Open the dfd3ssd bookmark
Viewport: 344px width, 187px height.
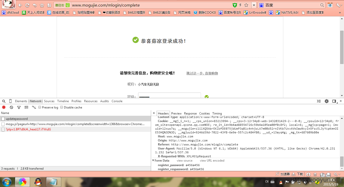(x=10, y=12)
